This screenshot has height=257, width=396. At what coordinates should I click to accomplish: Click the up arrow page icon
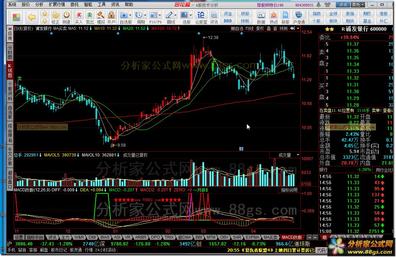[x=45, y=14]
